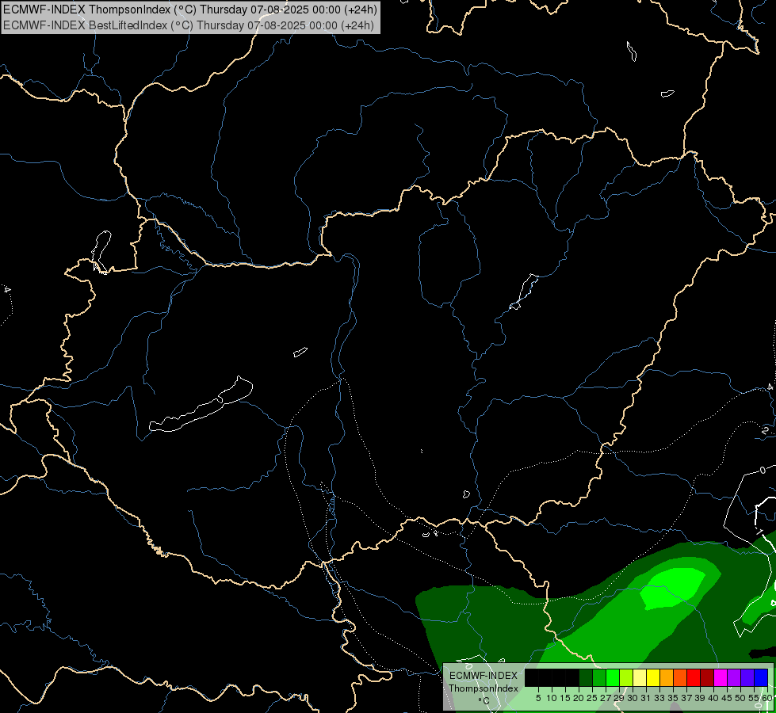This screenshot has height=713, width=776.
Task: Click the large Lake Balaton outline
Action: 201,404
